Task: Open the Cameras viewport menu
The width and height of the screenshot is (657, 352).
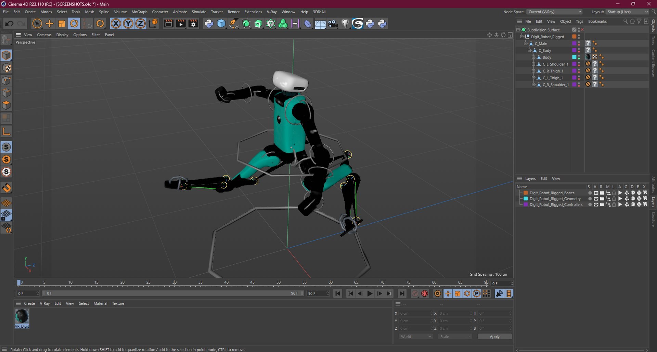Action: pyautogui.click(x=44, y=35)
